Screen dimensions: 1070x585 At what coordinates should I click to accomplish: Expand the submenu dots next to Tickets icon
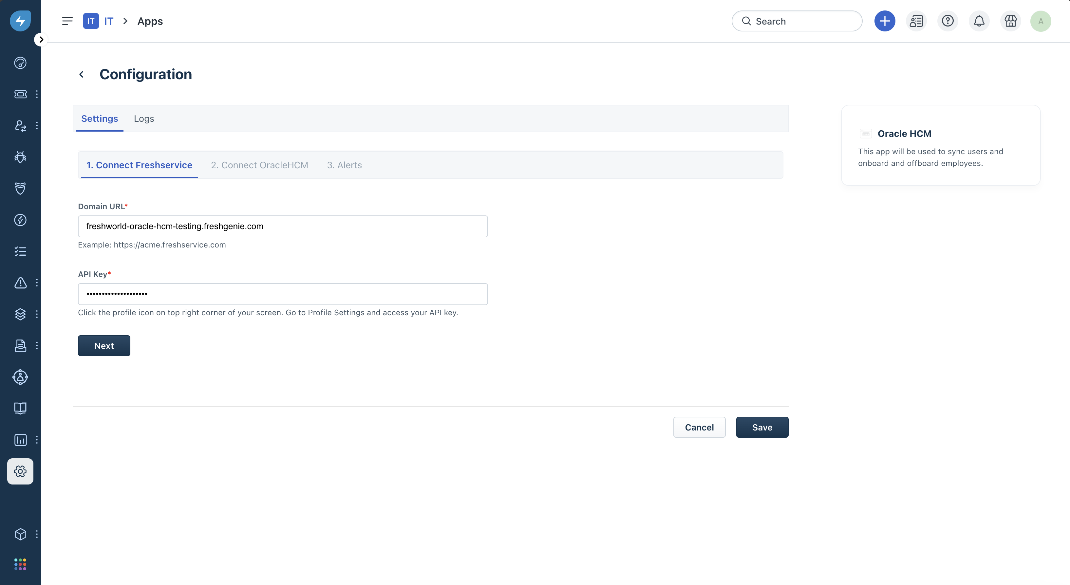[37, 94]
